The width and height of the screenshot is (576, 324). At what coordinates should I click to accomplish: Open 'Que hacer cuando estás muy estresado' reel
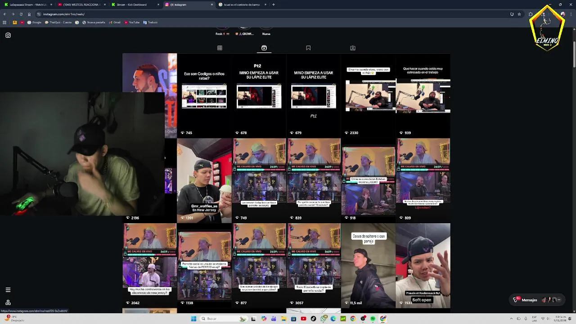pos(423,95)
